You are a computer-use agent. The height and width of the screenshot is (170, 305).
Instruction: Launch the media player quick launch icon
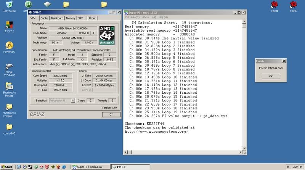coord(24,167)
